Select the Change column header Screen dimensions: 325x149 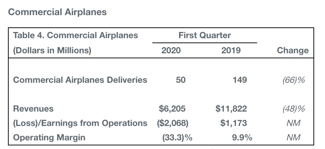(x=292, y=50)
